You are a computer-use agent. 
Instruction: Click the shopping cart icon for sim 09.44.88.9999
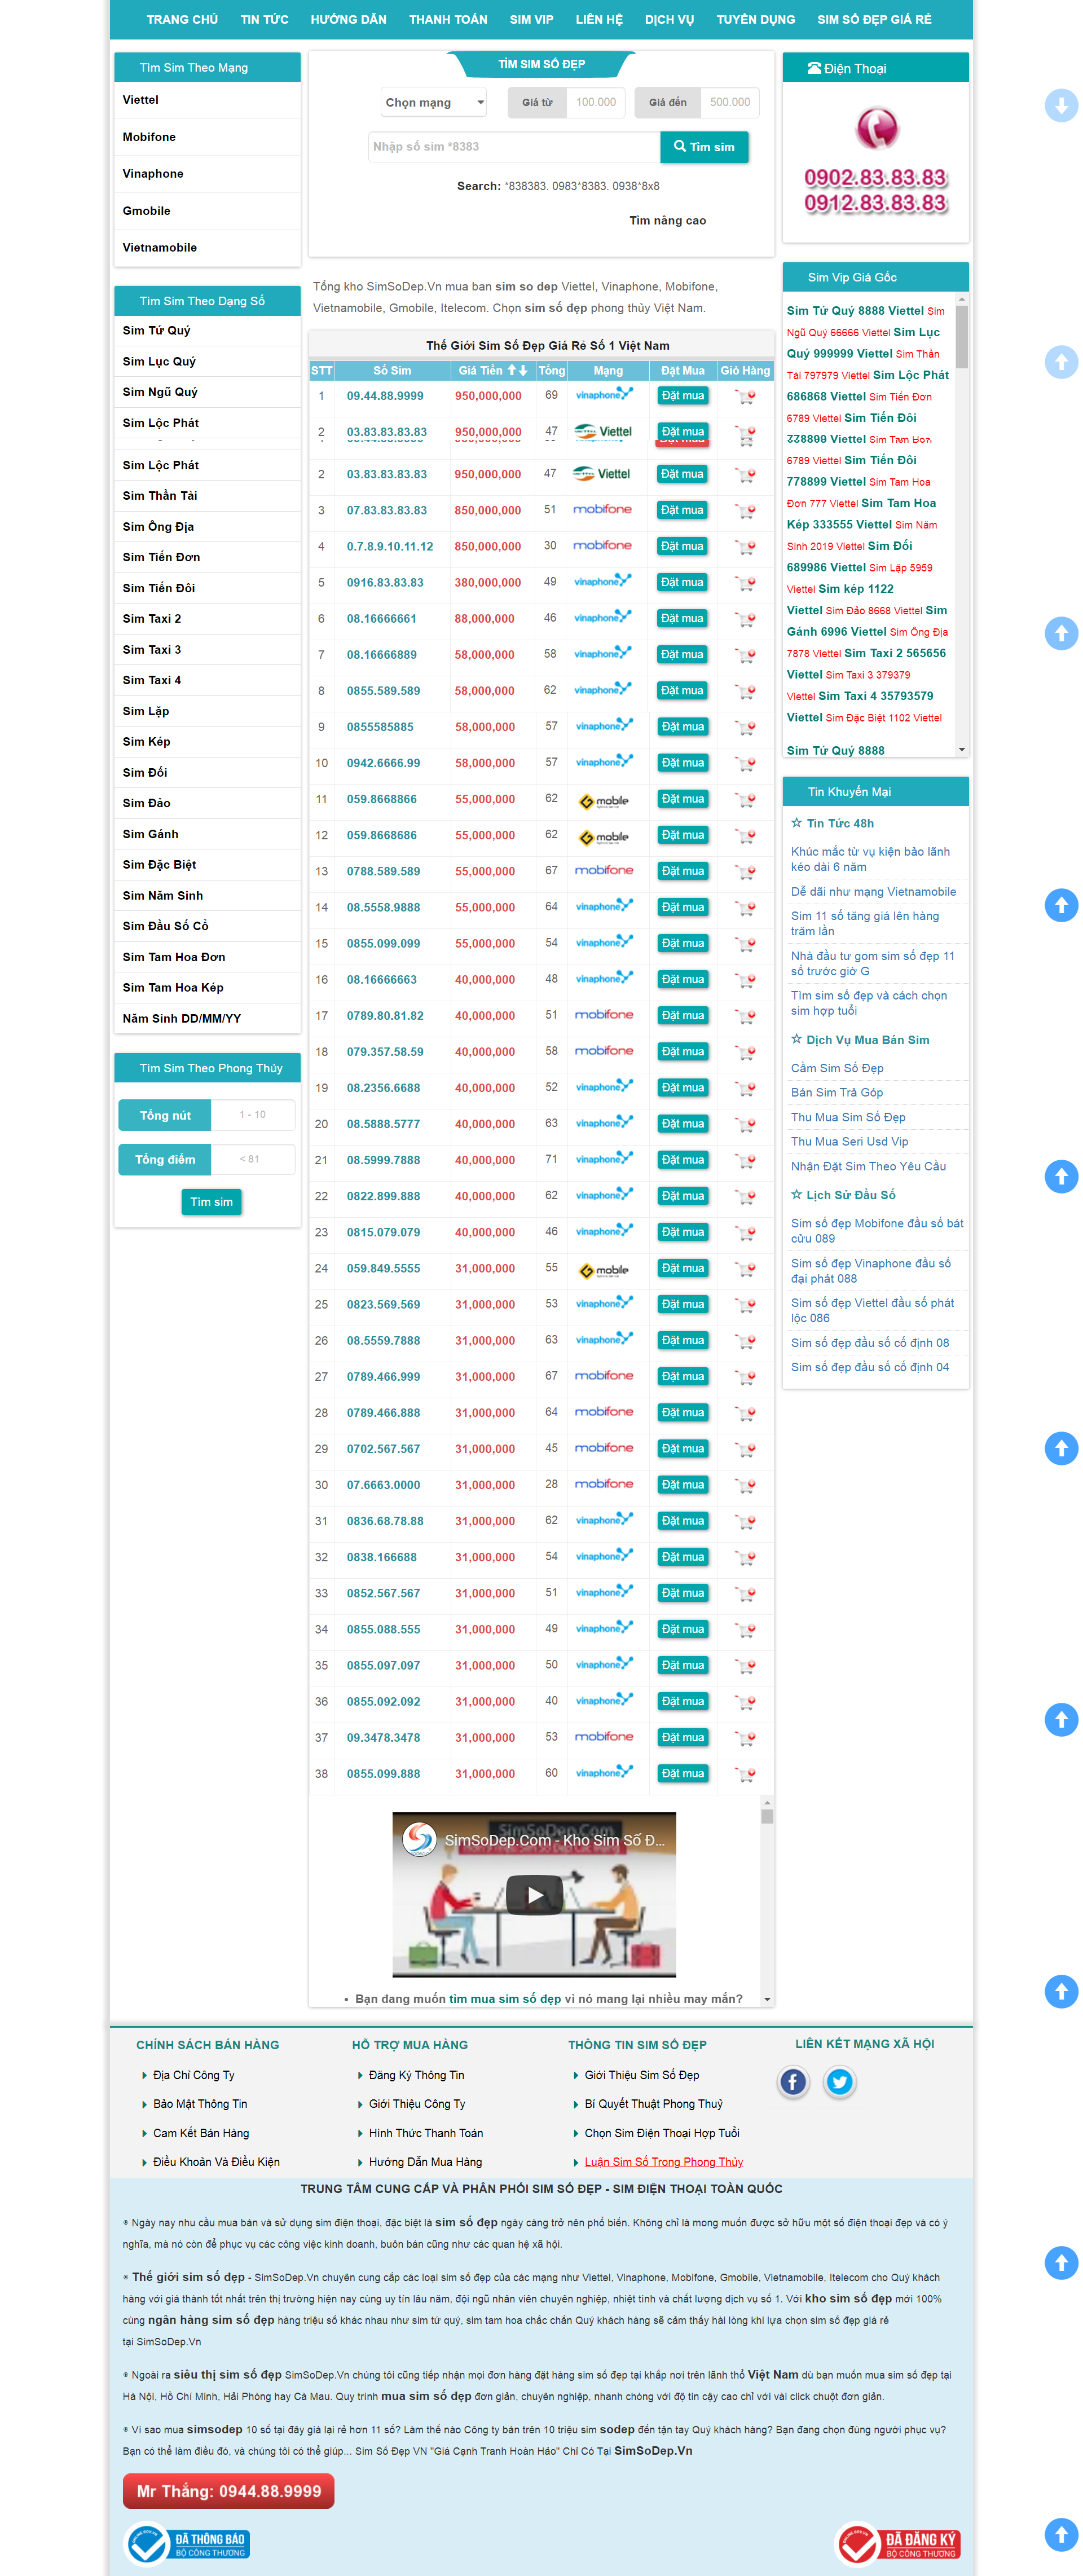(x=745, y=397)
